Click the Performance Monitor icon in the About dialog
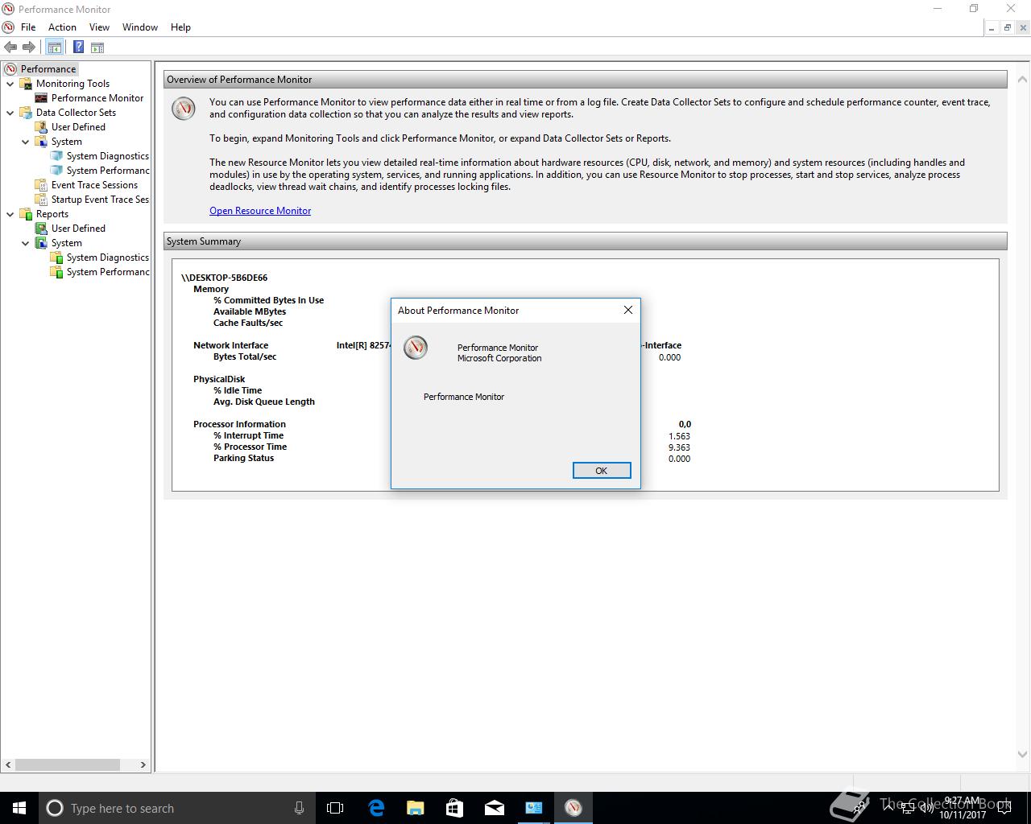 (x=416, y=348)
